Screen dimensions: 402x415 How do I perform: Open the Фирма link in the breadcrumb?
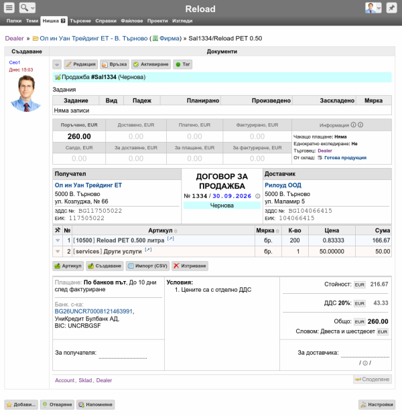pos(169,38)
